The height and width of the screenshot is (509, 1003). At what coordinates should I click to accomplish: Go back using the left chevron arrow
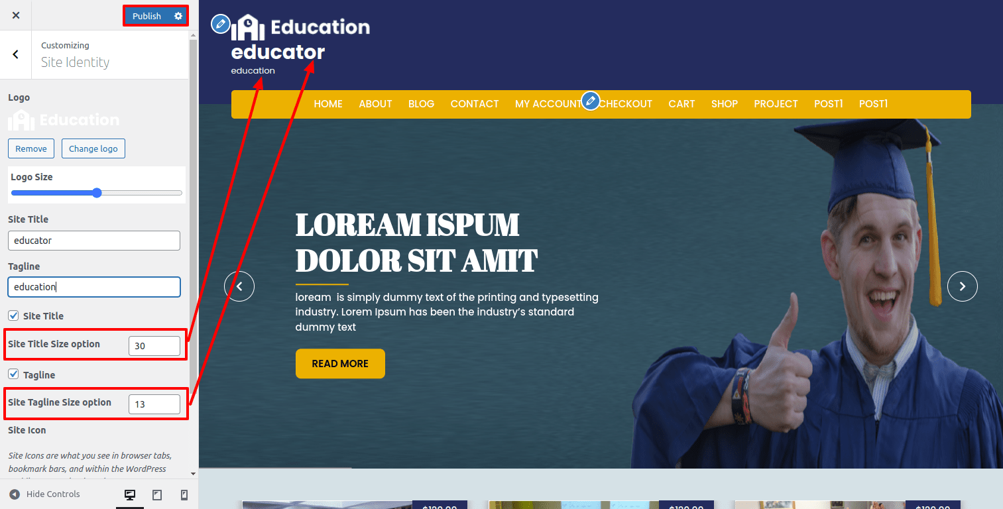(x=16, y=54)
